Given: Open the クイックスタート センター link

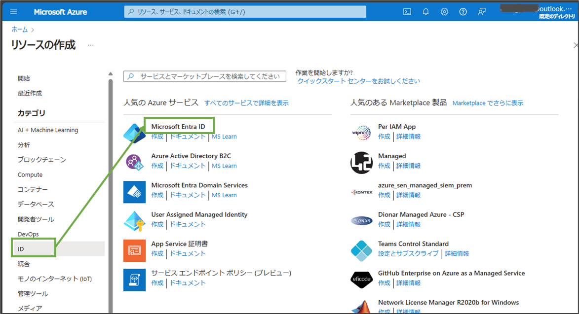Looking at the screenshot, I should pos(358,81).
